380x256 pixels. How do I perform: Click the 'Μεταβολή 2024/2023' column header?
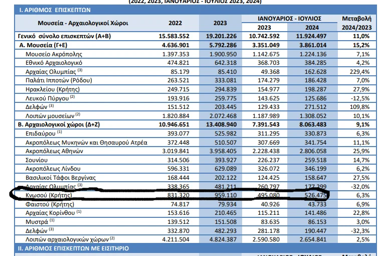click(x=356, y=23)
